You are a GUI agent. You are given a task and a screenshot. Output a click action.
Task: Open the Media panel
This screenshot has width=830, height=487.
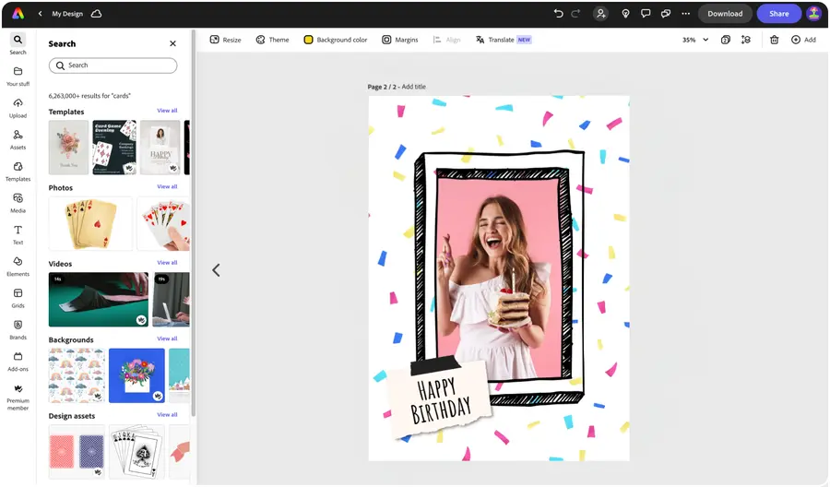[x=18, y=203]
